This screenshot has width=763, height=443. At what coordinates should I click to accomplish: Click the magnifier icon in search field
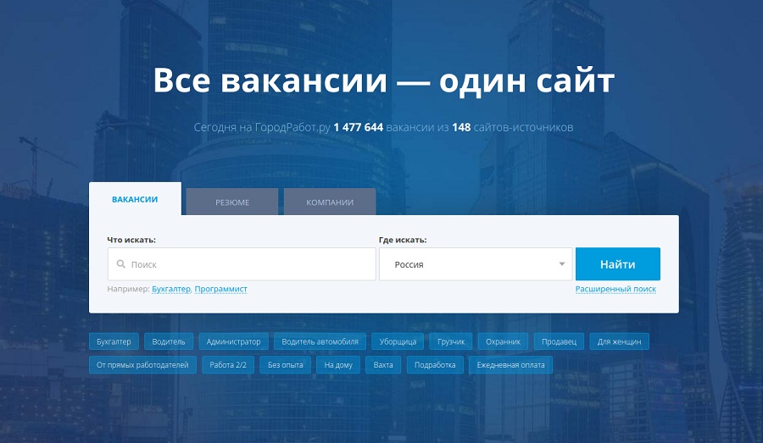tap(120, 264)
